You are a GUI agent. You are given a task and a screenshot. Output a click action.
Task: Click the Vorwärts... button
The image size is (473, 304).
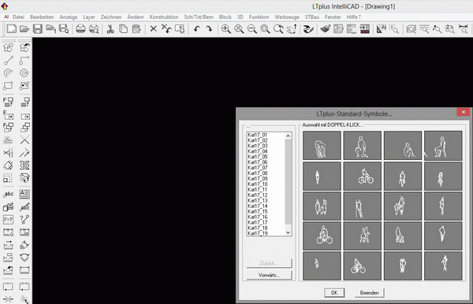point(269,275)
